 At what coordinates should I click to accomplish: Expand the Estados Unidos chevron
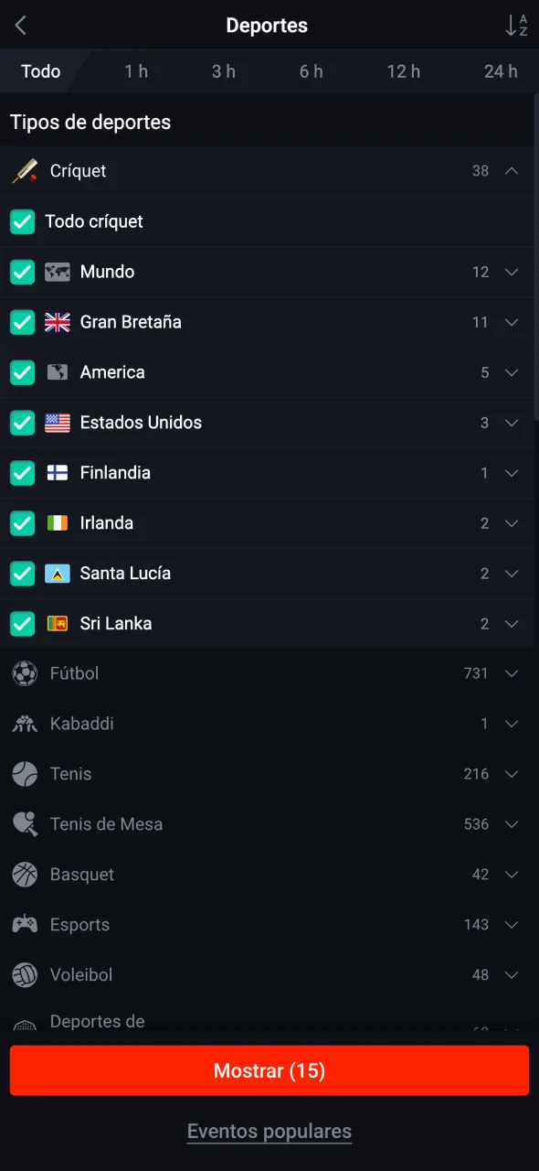(x=512, y=423)
